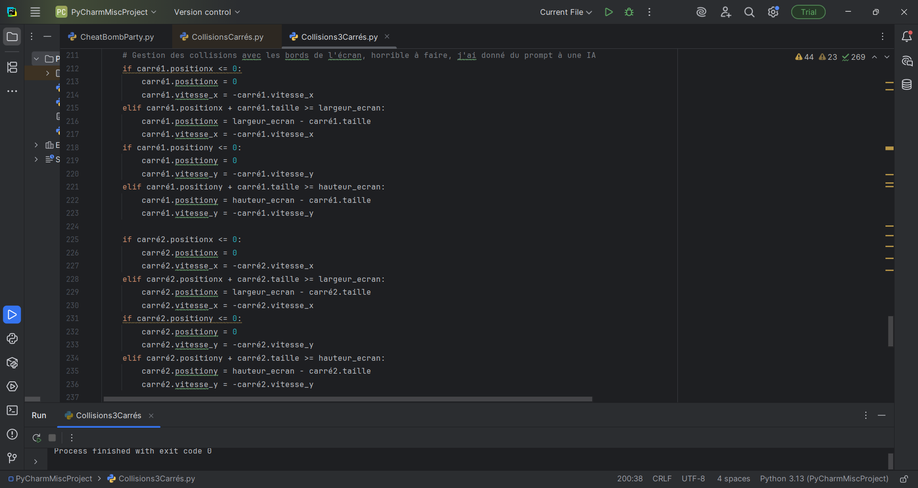Screen dimensions: 918x488
Task: Open the Python 3.13 interpreter selector
Action: click(x=824, y=478)
